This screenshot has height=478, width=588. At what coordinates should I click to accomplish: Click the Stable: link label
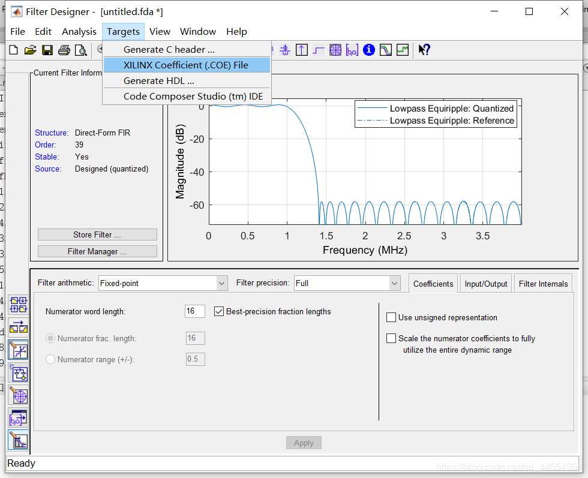point(47,157)
